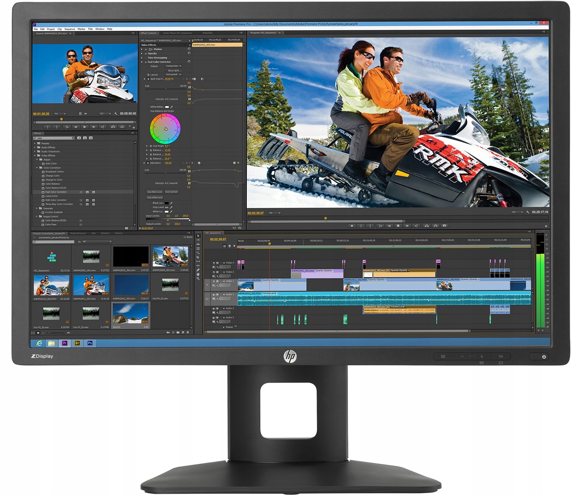Click the White Balance eyedropper icon
Viewport: 582px width, 496px height.
(171, 107)
